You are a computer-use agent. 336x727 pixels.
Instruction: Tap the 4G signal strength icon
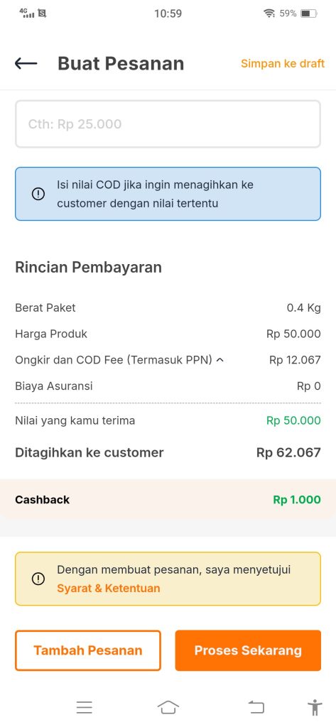click(x=28, y=13)
